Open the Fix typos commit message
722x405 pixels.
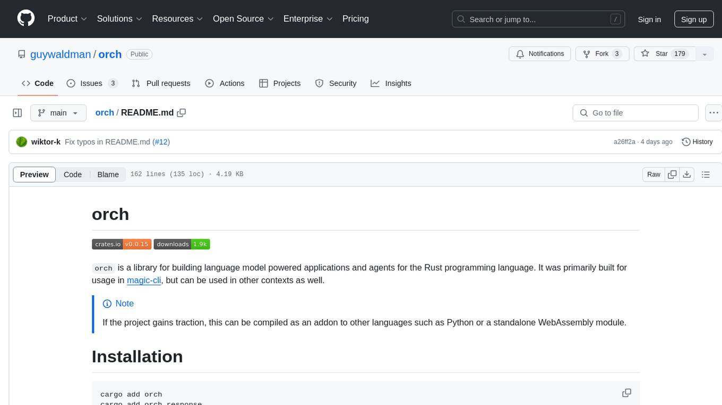pos(108,142)
